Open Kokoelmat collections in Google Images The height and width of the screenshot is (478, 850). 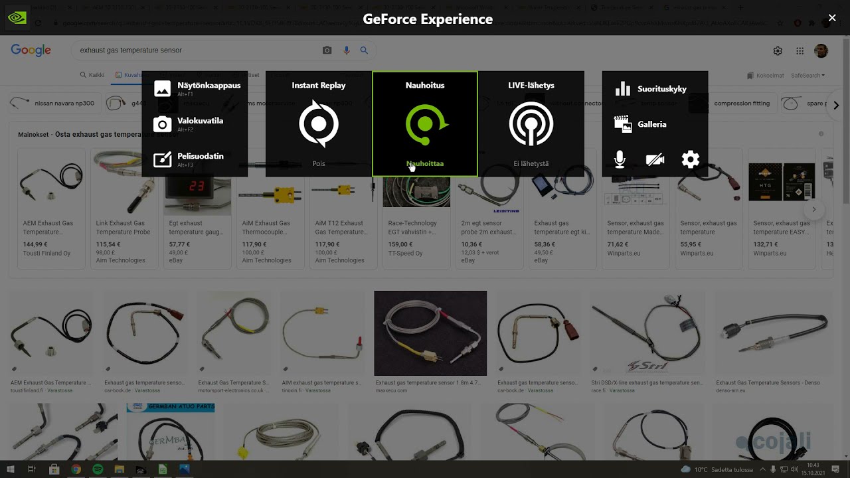point(765,76)
